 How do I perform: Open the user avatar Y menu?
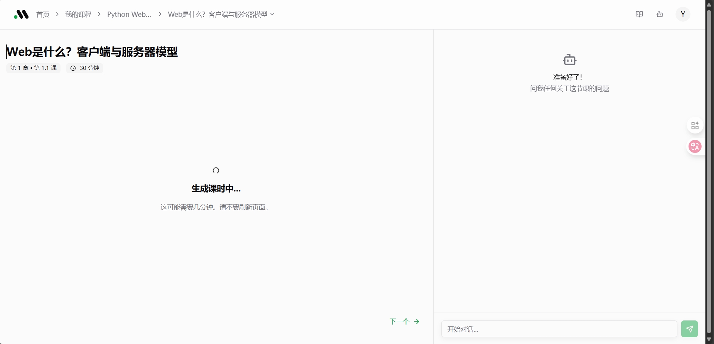point(683,14)
